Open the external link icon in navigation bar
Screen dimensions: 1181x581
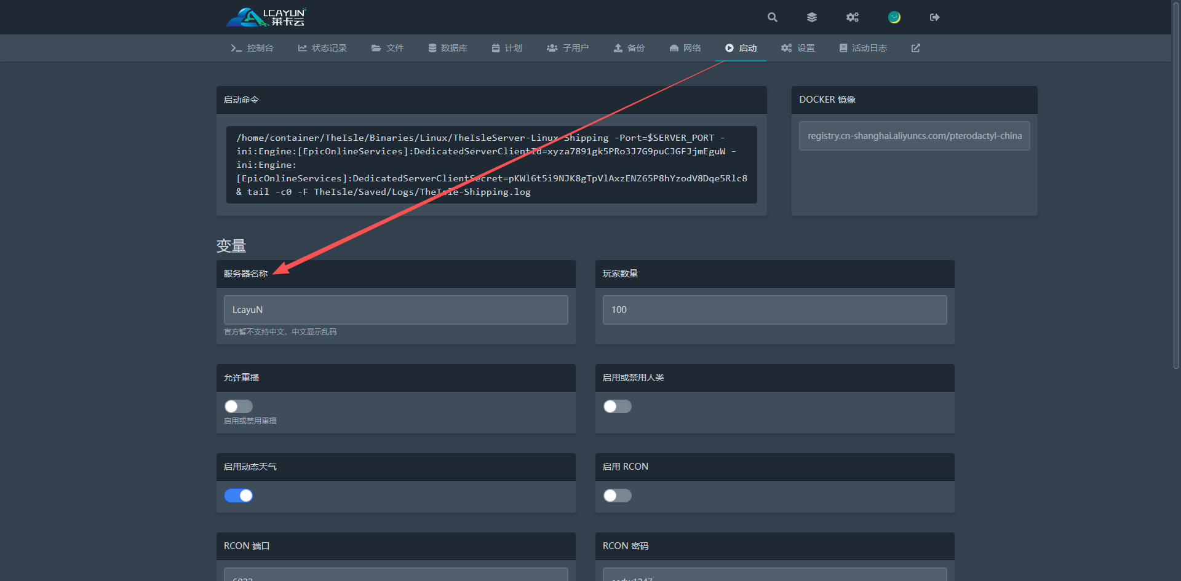[x=915, y=48]
